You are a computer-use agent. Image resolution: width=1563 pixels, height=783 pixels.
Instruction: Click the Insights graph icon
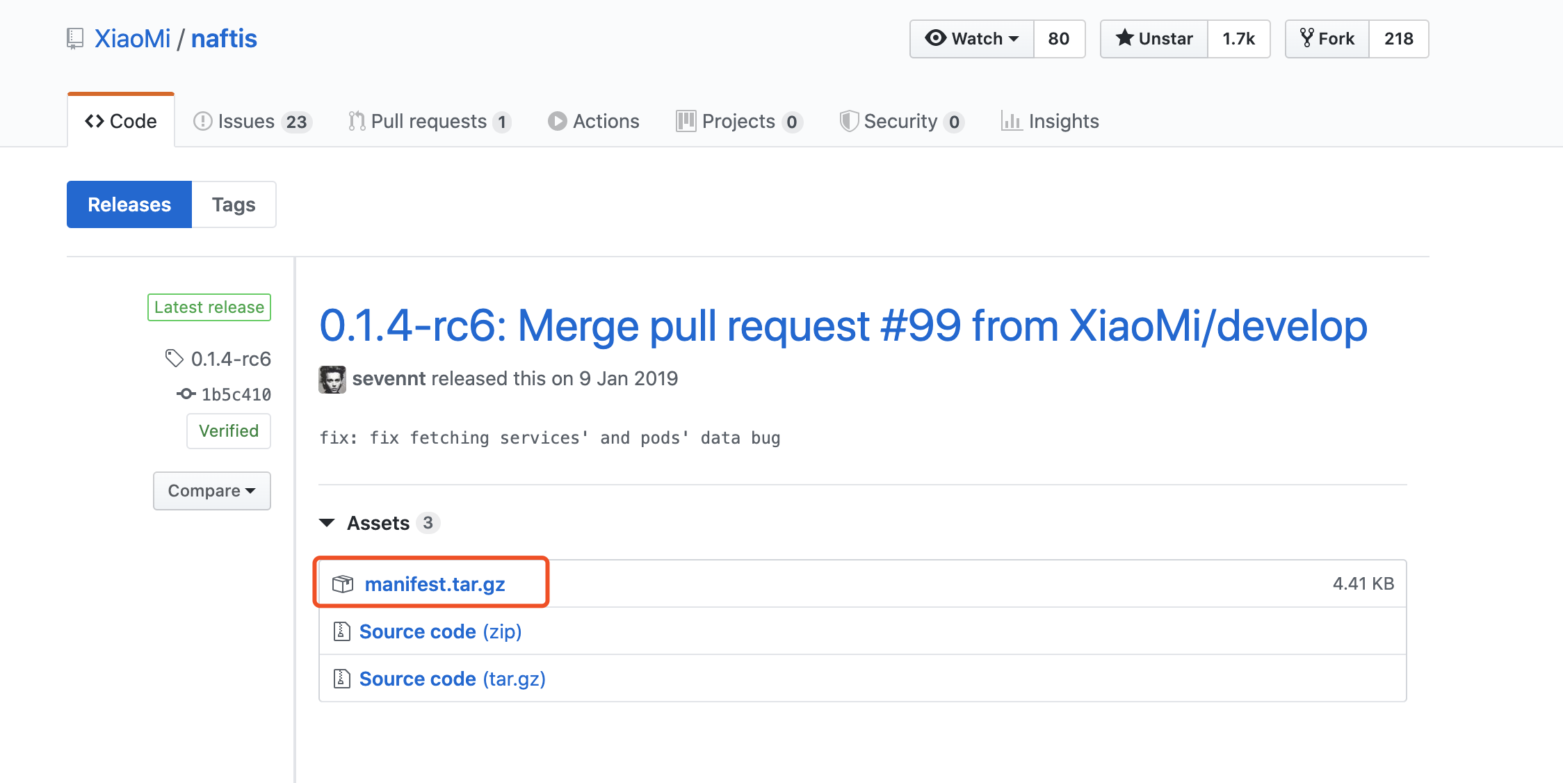(1011, 122)
